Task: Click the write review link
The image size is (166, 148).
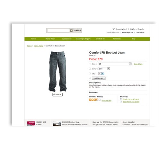Action: pyautogui.click(x=106, y=101)
